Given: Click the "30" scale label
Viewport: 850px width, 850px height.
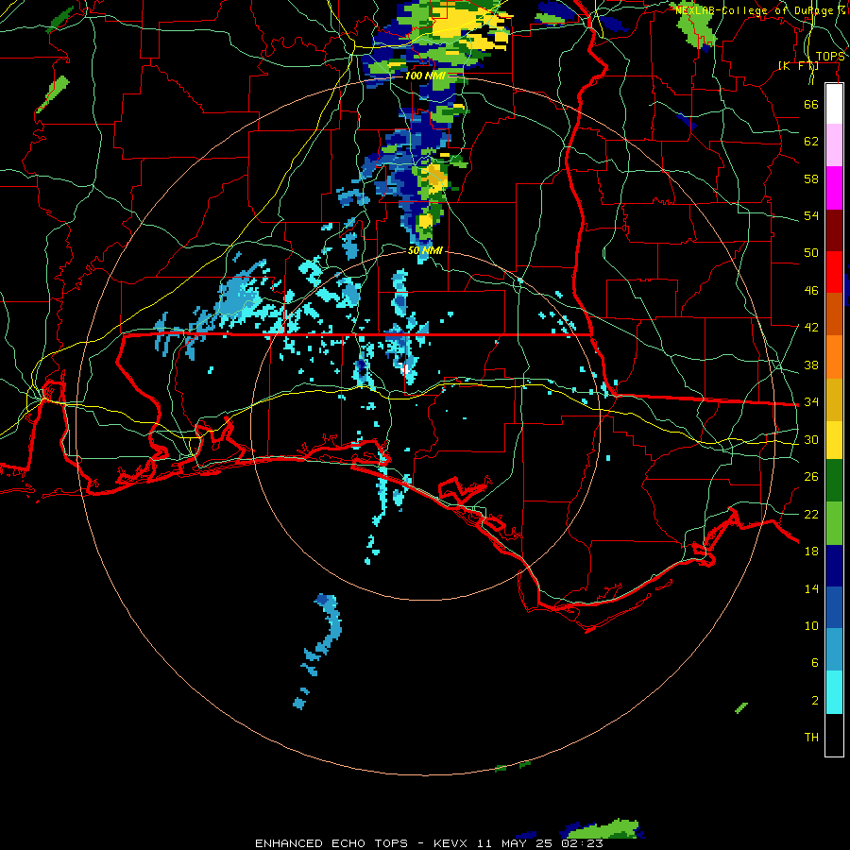Looking at the screenshot, I should coord(811,439).
